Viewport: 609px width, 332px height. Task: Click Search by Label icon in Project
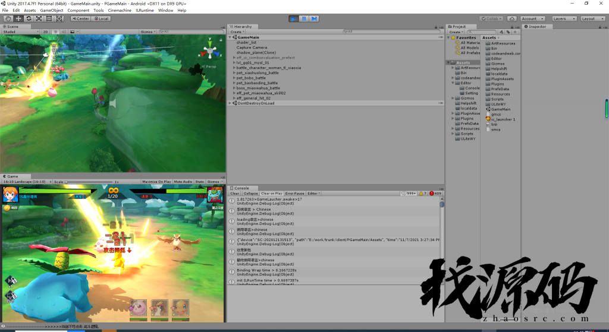[508, 32]
